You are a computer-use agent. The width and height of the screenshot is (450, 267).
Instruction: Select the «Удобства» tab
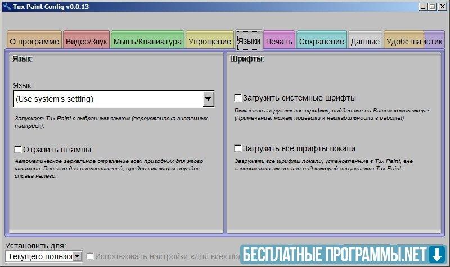(403, 42)
